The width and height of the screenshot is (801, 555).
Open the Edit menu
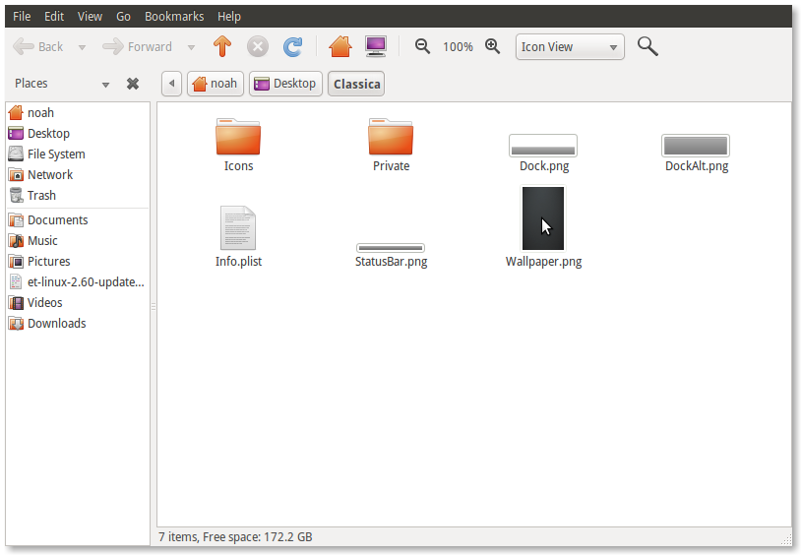54,17
